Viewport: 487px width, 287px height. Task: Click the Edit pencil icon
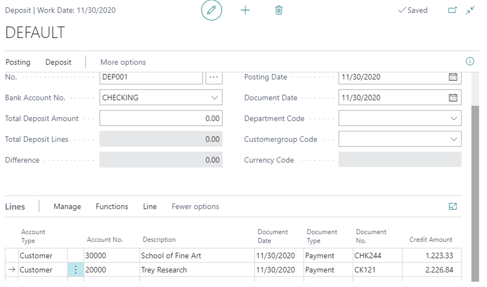(x=211, y=10)
